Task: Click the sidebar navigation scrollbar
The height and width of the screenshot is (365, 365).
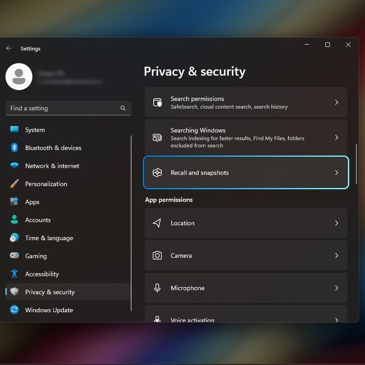Action: tap(131, 223)
